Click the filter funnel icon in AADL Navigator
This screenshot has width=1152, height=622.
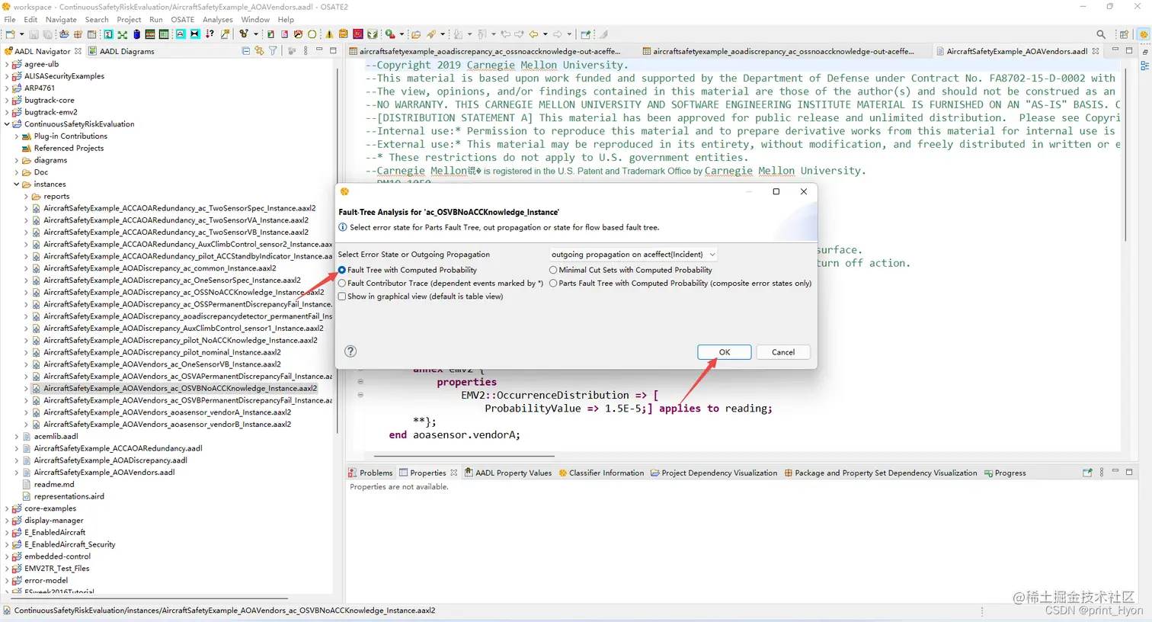coord(273,51)
